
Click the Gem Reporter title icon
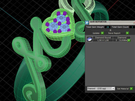pyautogui.click(x=87, y=23)
